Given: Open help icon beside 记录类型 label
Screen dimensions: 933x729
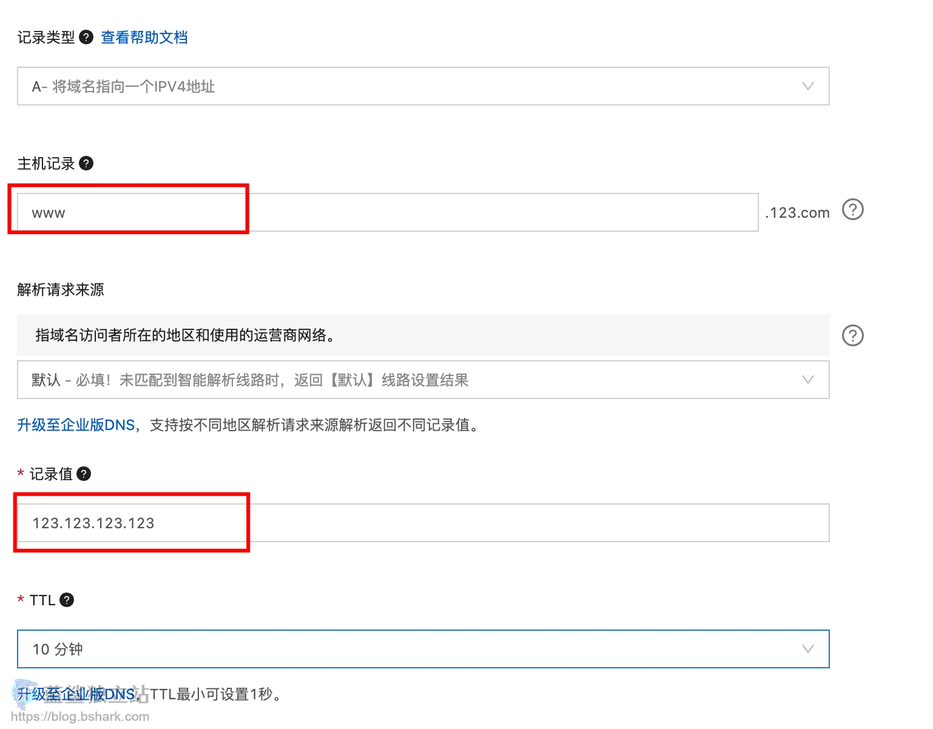Looking at the screenshot, I should coord(86,38).
